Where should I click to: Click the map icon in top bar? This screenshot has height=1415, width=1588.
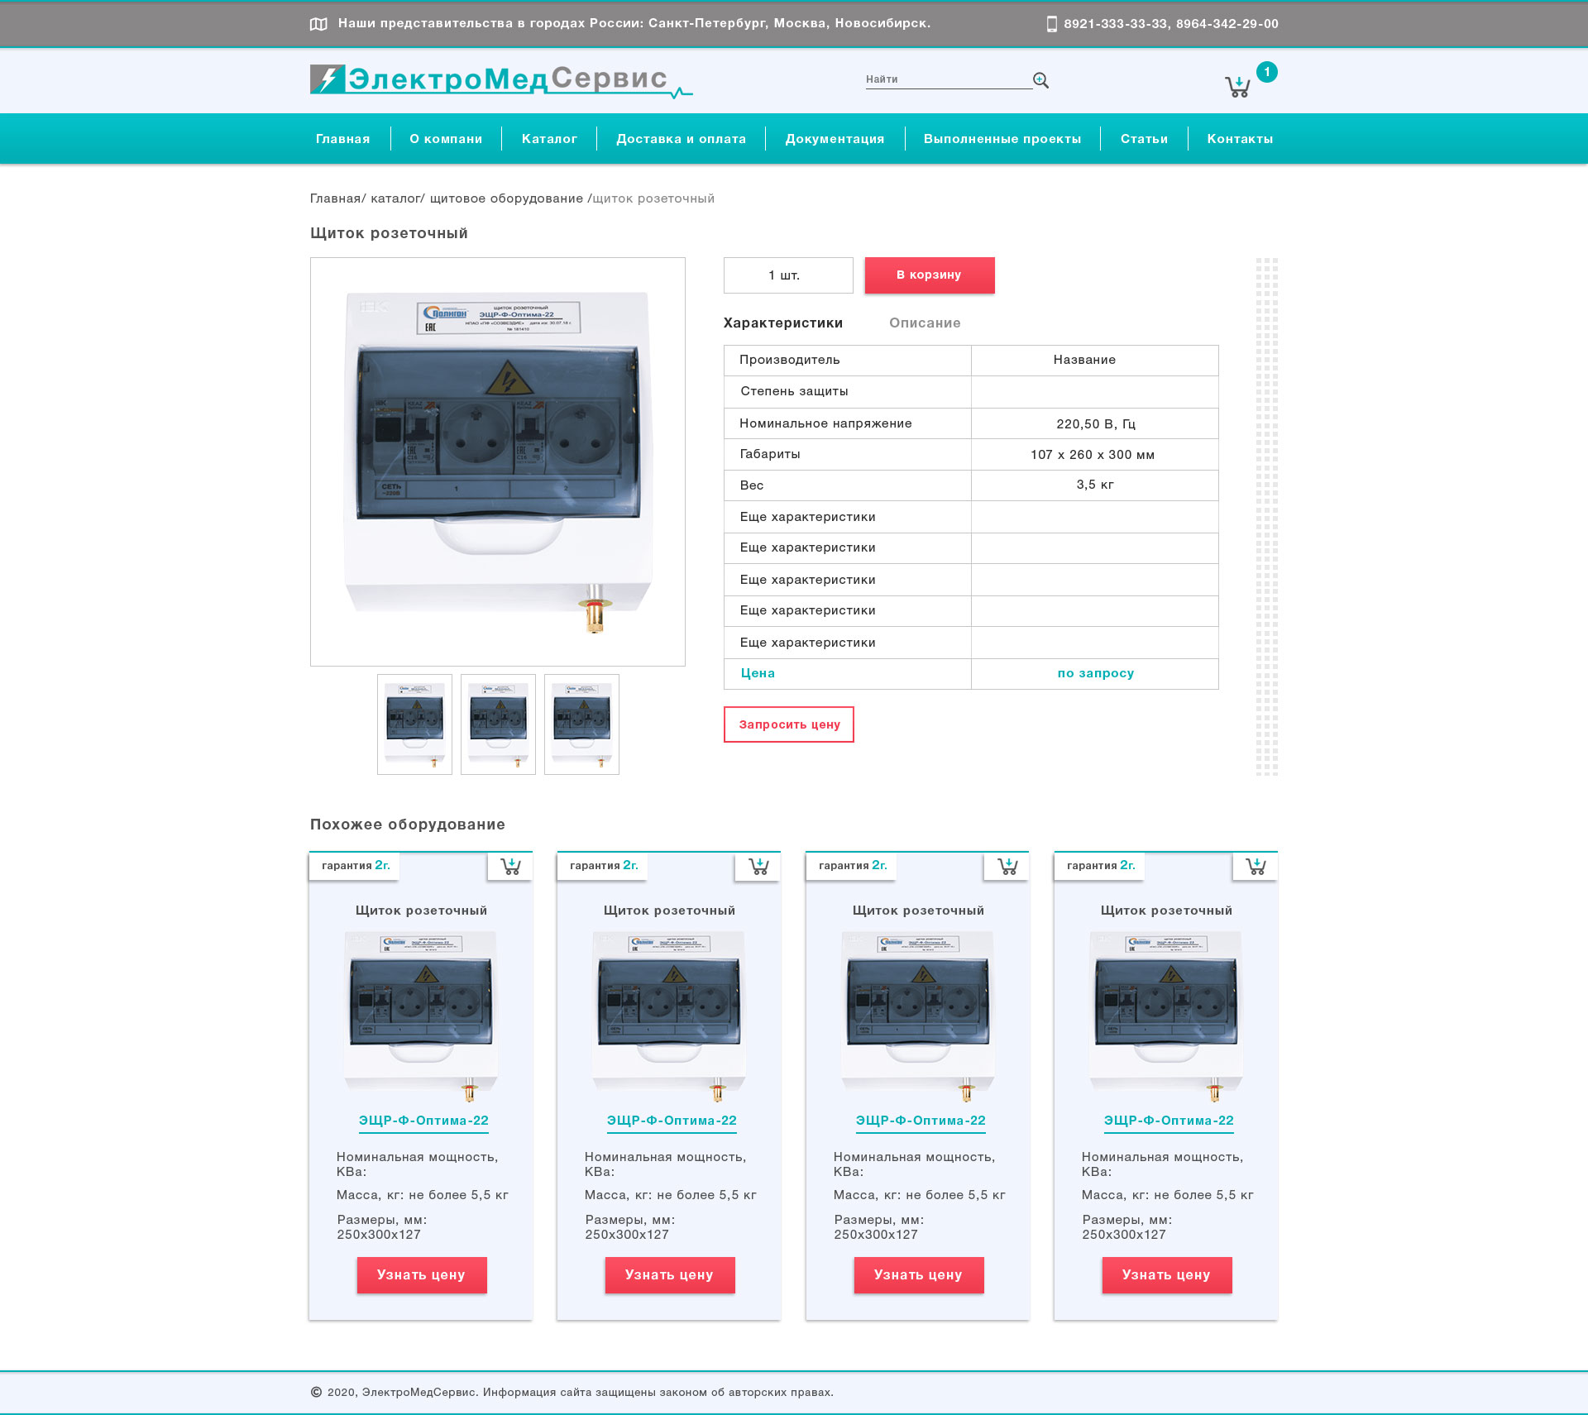click(318, 24)
